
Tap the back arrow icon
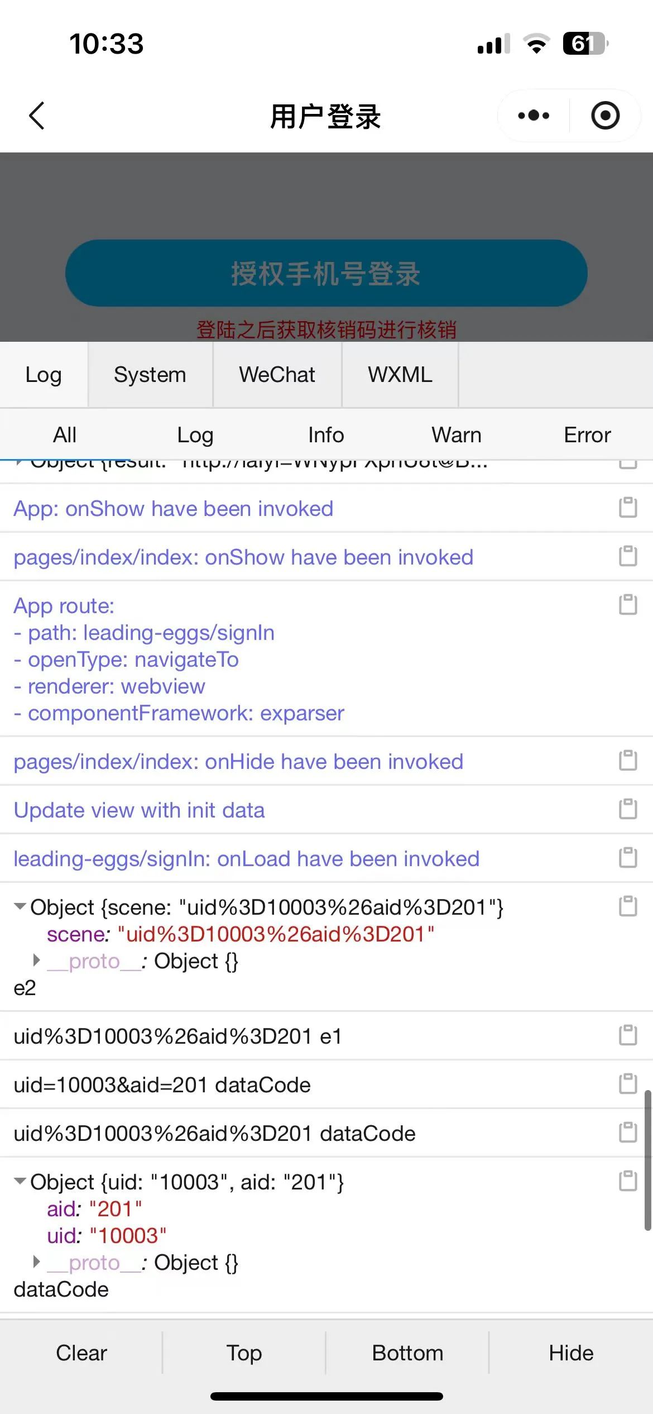tap(37, 116)
